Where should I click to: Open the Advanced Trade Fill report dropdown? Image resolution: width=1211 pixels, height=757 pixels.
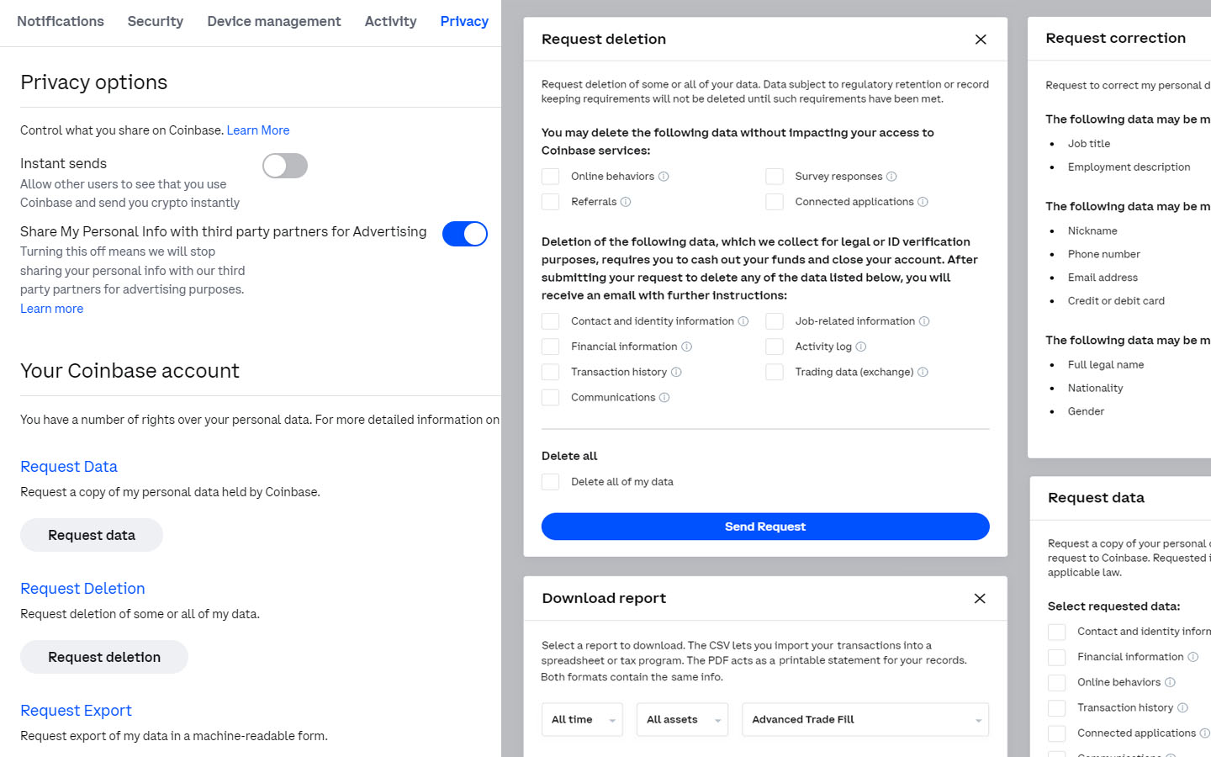[865, 720]
